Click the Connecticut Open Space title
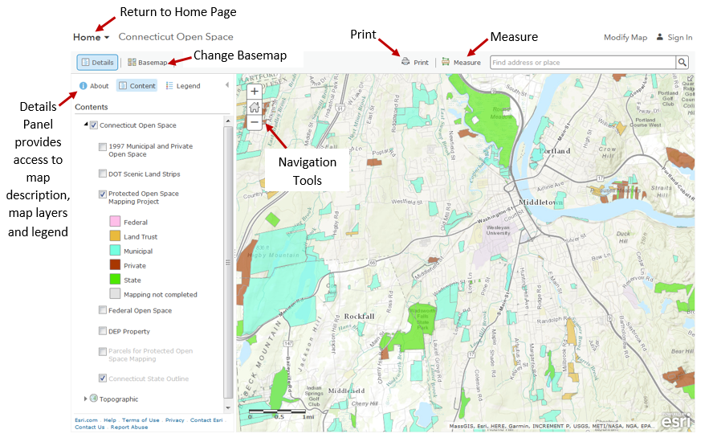Image resolution: width=709 pixels, height=446 pixels. point(176,37)
